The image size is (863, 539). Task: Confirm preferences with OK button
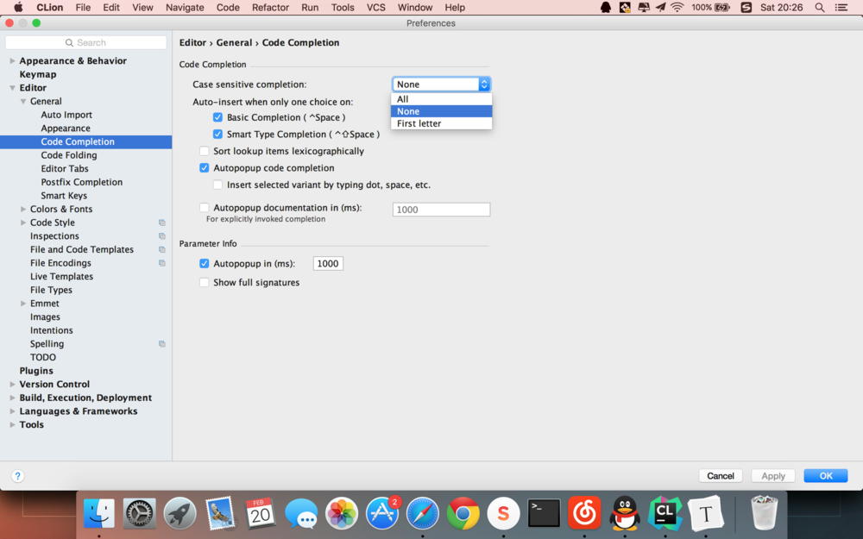point(826,476)
